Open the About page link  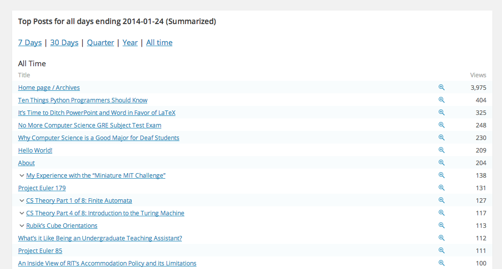pos(26,163)
